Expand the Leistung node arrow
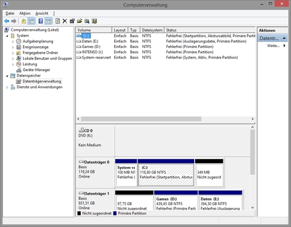The width and height of the screenshot is (291, 227). [x=13, y=65]
